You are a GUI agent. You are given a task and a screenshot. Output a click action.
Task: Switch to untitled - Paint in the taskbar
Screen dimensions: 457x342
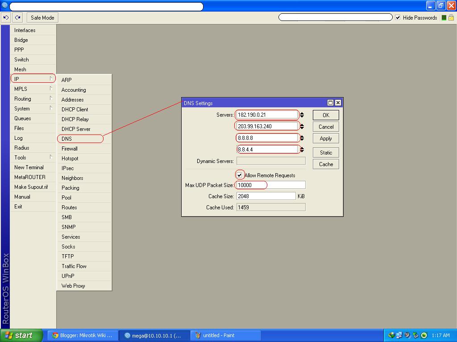226,335
